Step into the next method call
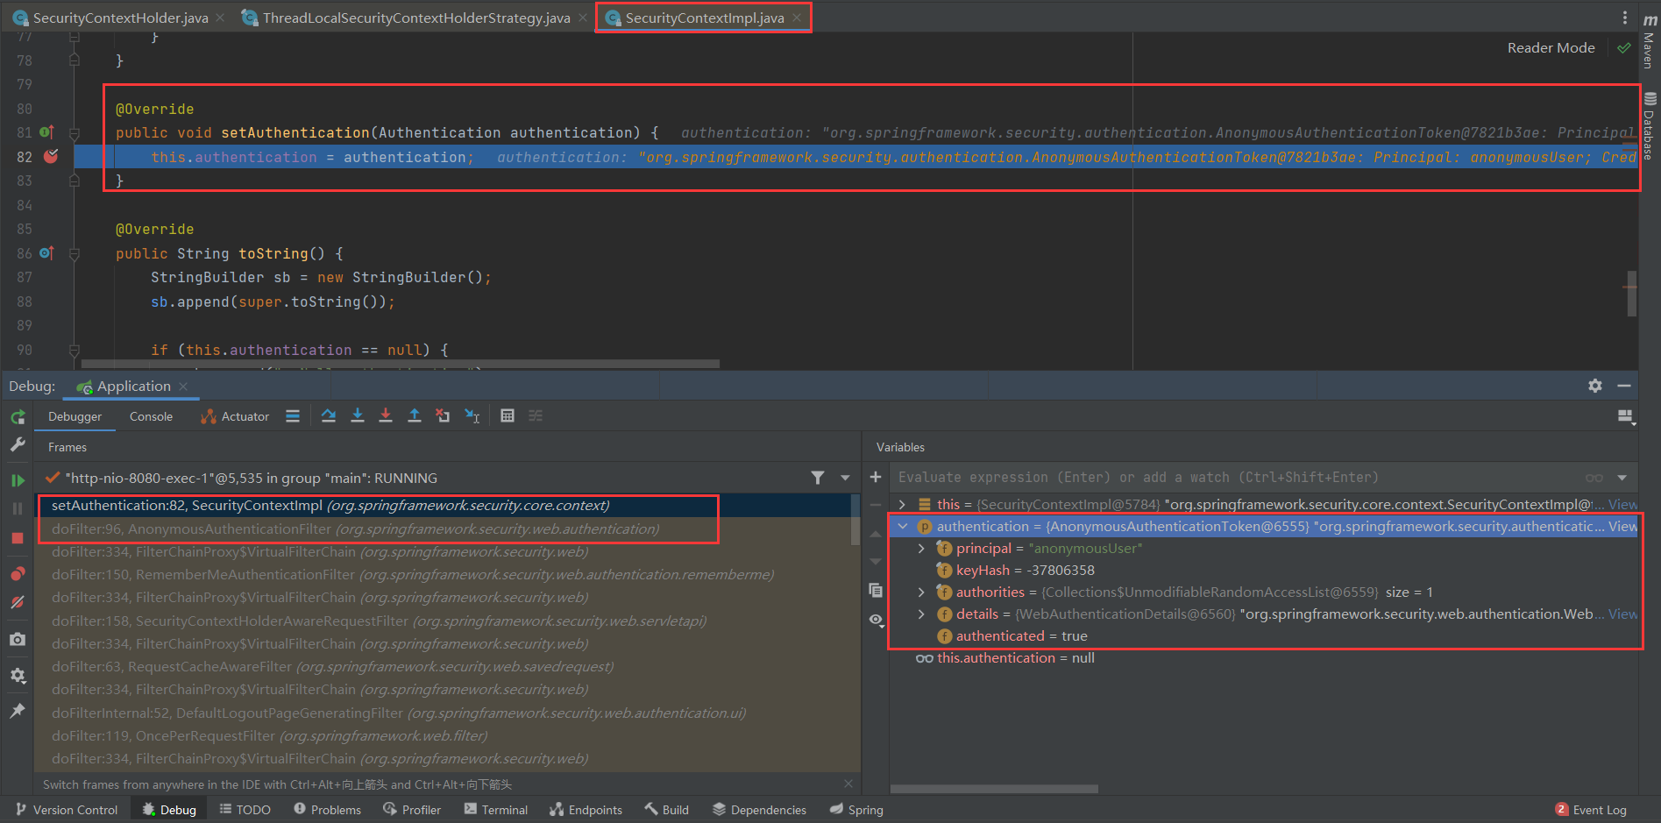 [x=358, y=415]
